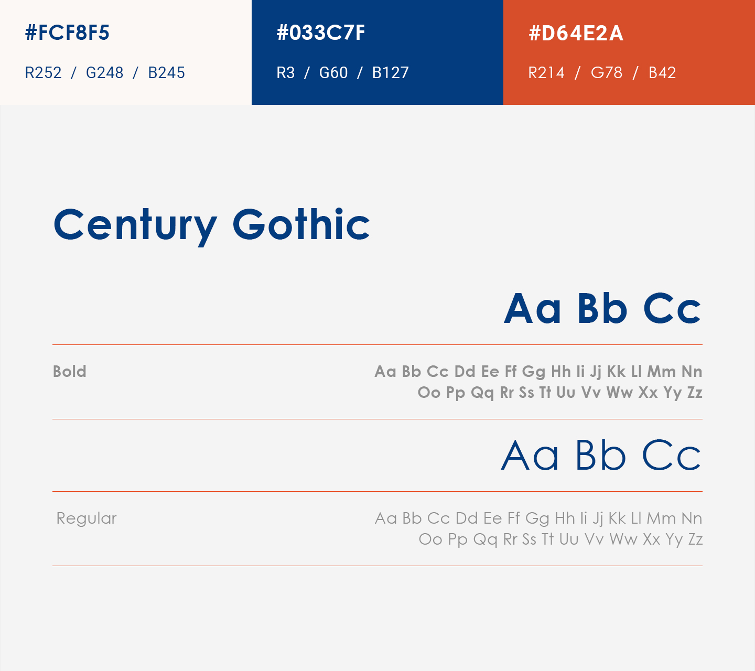Click the large bold Aa Bb Cc sample

click(x=602, y=308)
